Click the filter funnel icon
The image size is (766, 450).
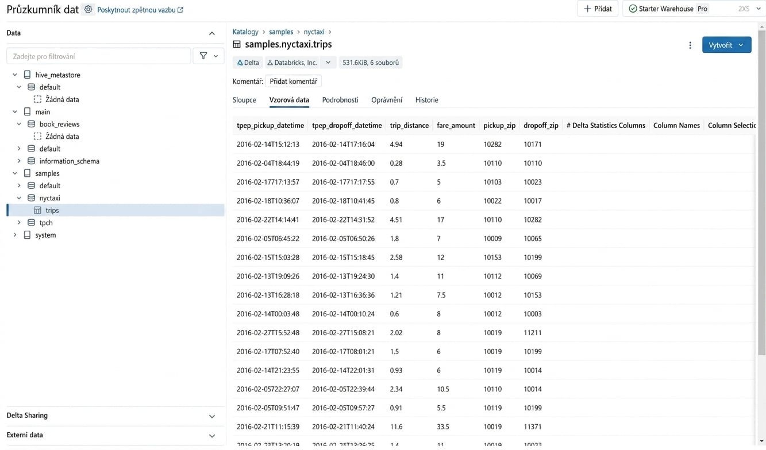(x=203, y=56)
